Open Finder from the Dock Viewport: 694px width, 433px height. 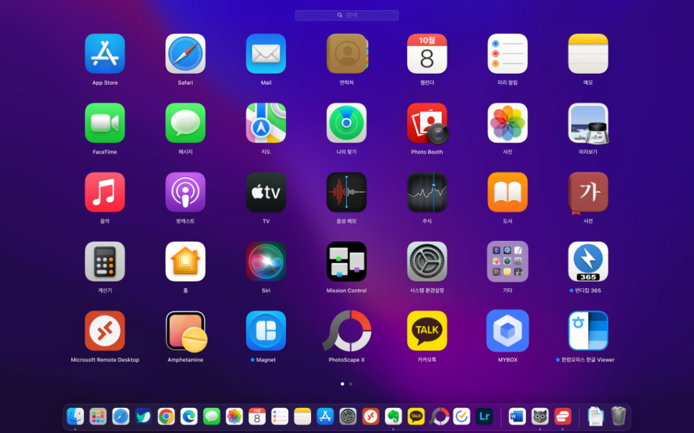(x=75, y=417)
